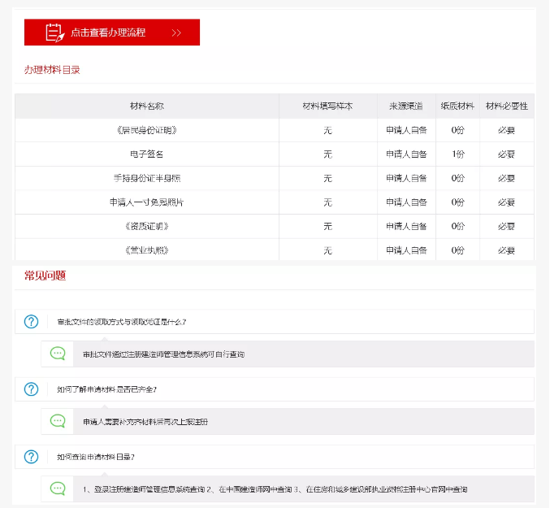Select the 《资质证明》 material name
This screenshot has width=550, height=508.
[146, 226]
